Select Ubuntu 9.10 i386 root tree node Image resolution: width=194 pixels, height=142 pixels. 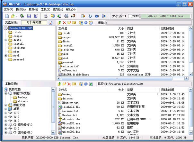(21, 28)
